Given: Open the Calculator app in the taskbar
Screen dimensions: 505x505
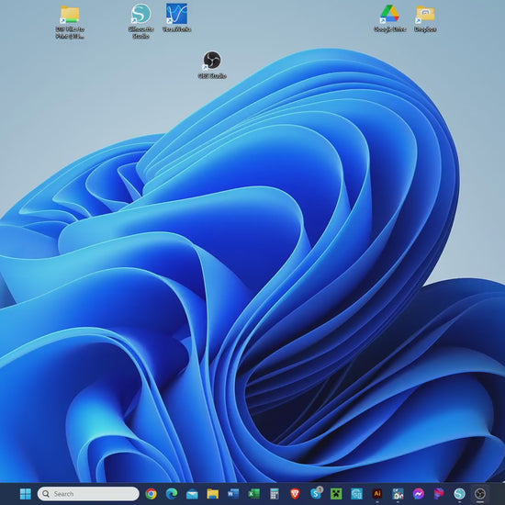Looking at the screenshot, I should click(x=275, y=493).
